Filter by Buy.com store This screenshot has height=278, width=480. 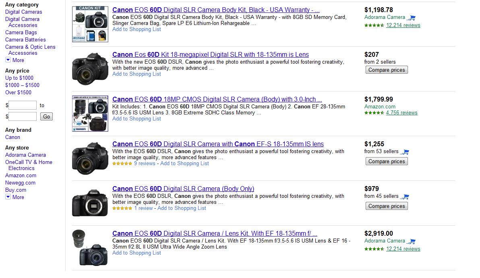coord(16,190)
